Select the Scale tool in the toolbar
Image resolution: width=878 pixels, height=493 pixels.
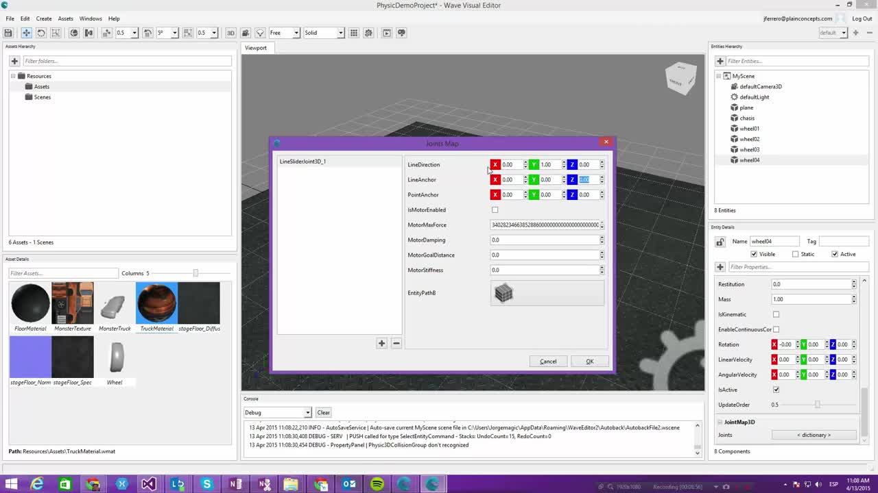57,33
